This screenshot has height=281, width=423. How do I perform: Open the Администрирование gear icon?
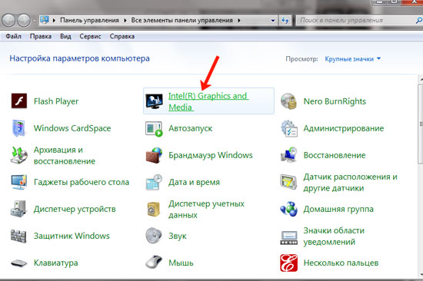[289, 128]
